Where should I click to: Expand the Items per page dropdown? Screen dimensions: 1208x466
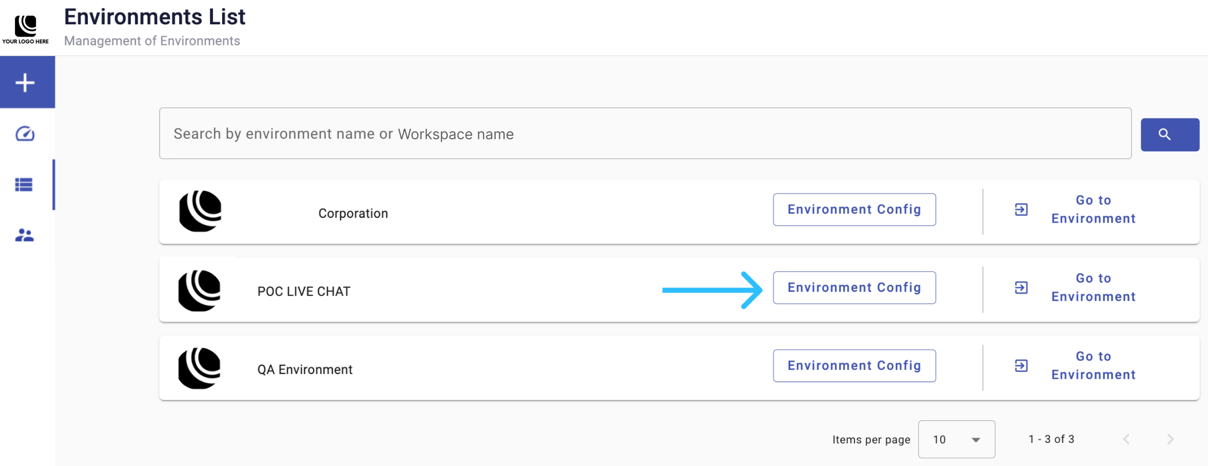956,439
